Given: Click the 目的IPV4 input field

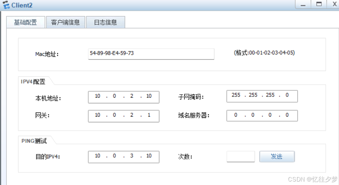Looking at the screenshot, I should pyautogui.click(x=124, y=157).
